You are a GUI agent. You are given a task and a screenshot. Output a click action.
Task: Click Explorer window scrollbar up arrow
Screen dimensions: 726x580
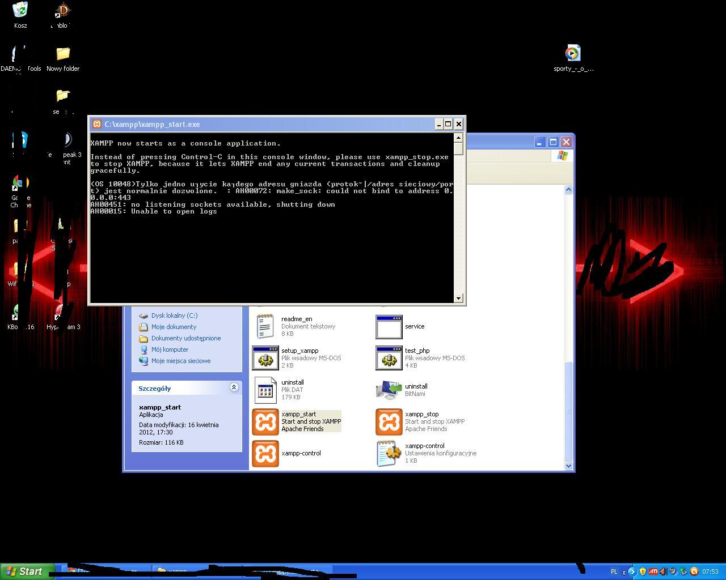(x=569, y=190)
